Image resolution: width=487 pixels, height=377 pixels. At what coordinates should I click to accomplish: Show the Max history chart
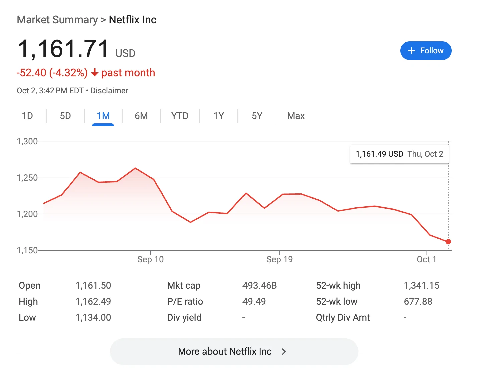[296, 116]
